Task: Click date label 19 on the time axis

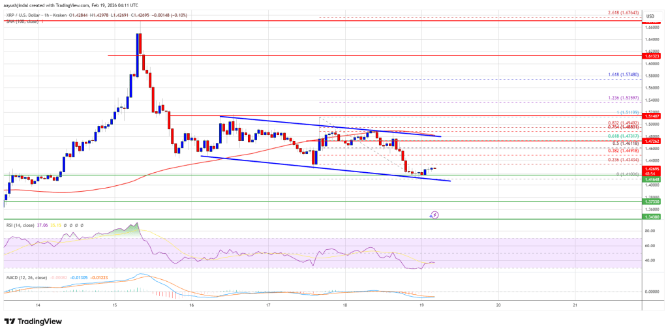Action: 421,305
